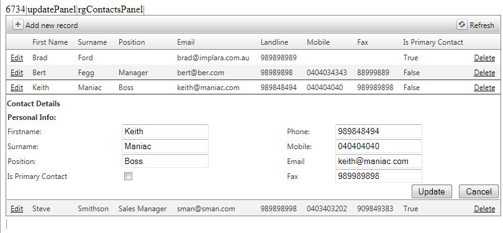The image size is (503, 233).
Task: Edit the Steve Smithson row
Action: [17, 209]
